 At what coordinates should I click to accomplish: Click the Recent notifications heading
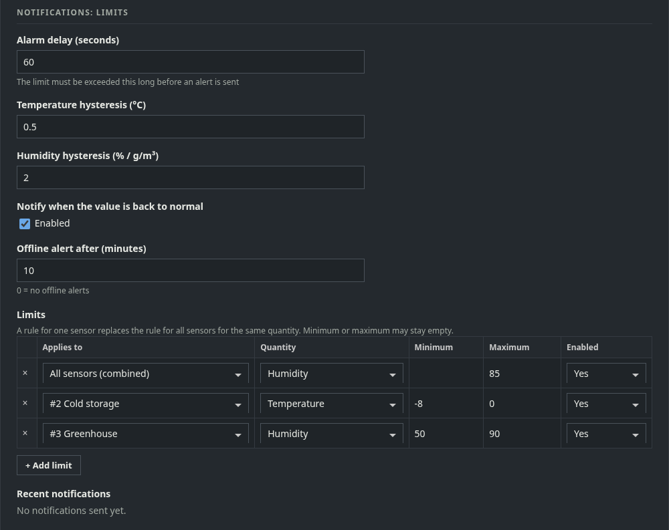click(64, 494)
